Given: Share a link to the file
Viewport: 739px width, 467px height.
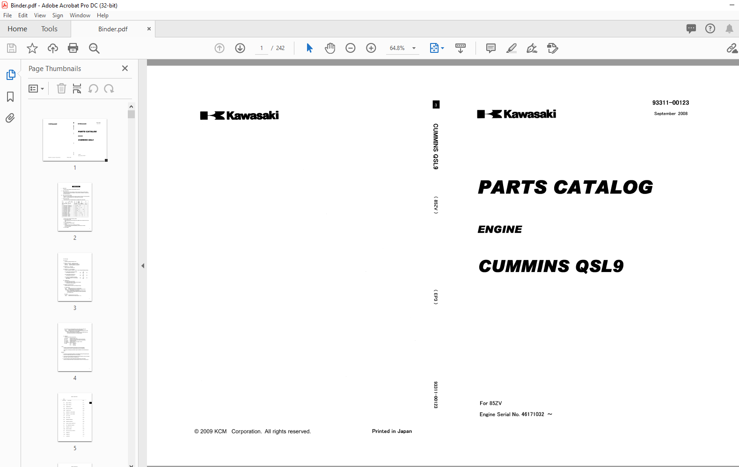Looking at the screenshot, I should click(x=732, y=48).
